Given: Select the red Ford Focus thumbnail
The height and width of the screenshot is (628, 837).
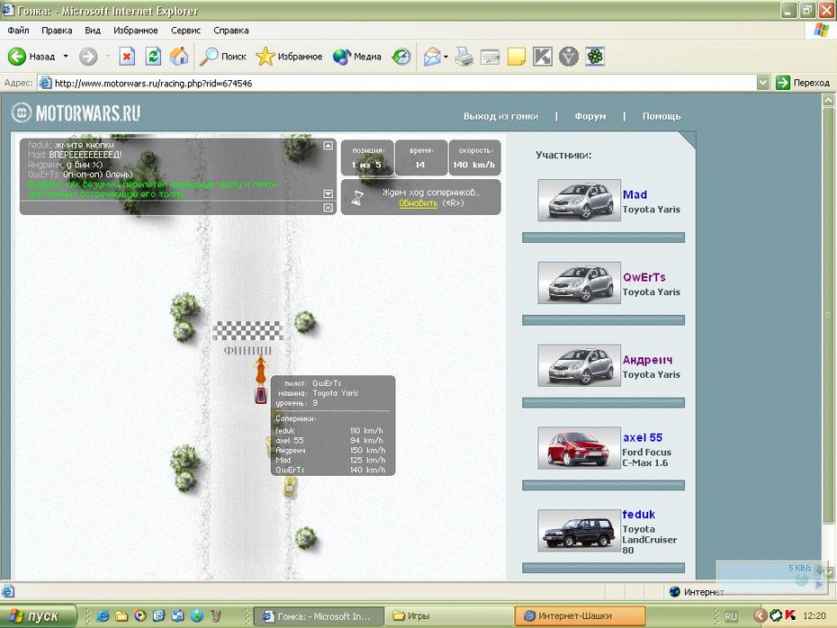Looking at the screenshot, I should pos(579,448).
